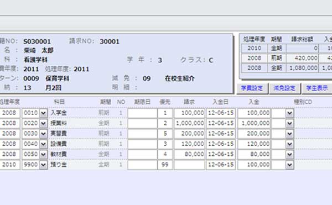Click the 処理年度 field for 設備費 row

tap(9, 144)
